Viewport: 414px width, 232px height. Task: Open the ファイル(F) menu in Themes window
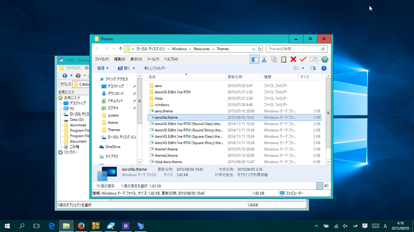pyautogui.click(x=102, y=59)
